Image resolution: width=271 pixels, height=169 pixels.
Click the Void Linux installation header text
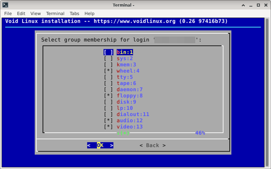pyautogui.click(x=116, y=21)
